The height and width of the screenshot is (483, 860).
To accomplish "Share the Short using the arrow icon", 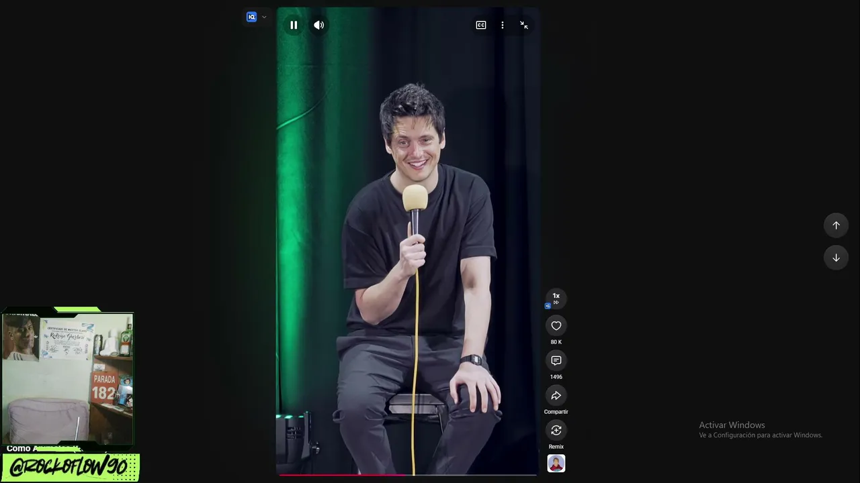I will click(556, 396).
